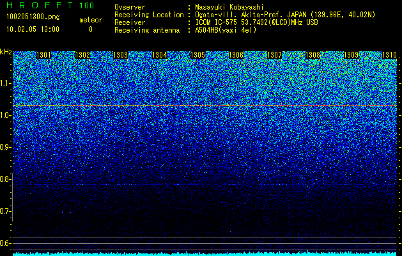Click the 1305 time marker
This screenshot has height=256, width=402.
tap(198, 55)
